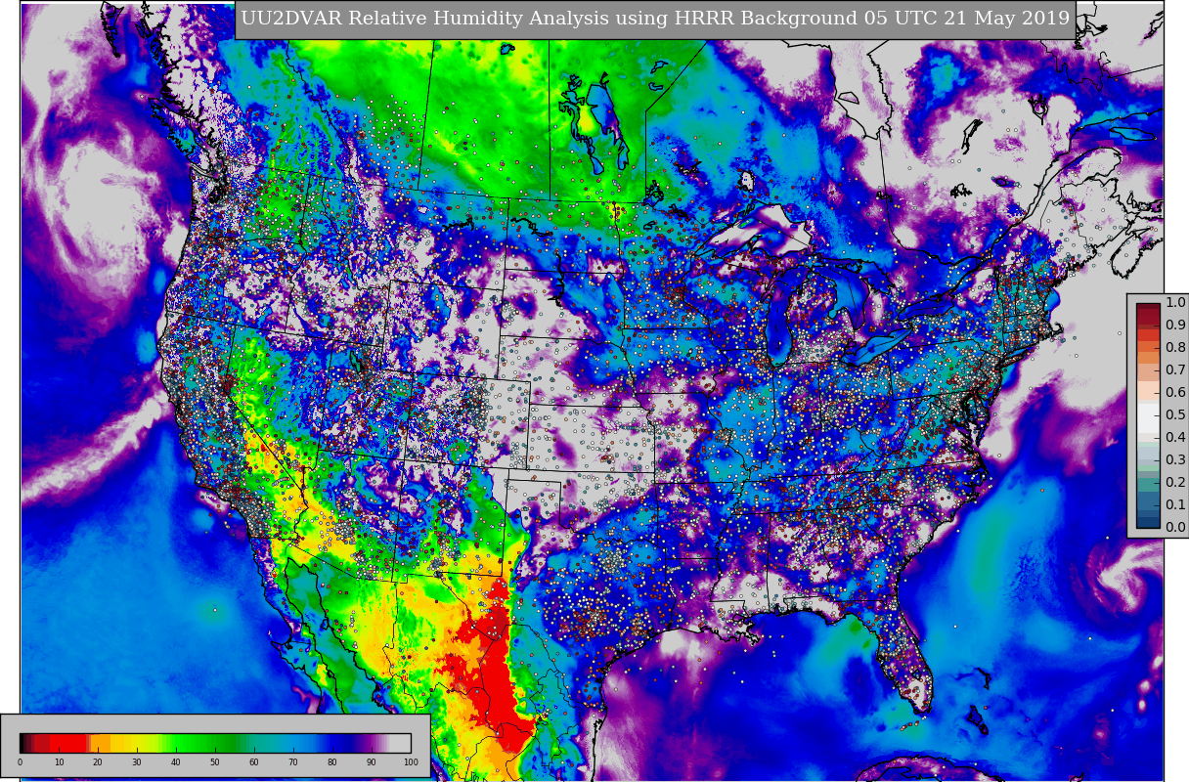Click the UU2DVAR Relative Humidity Analysis title

pos(655,19)
